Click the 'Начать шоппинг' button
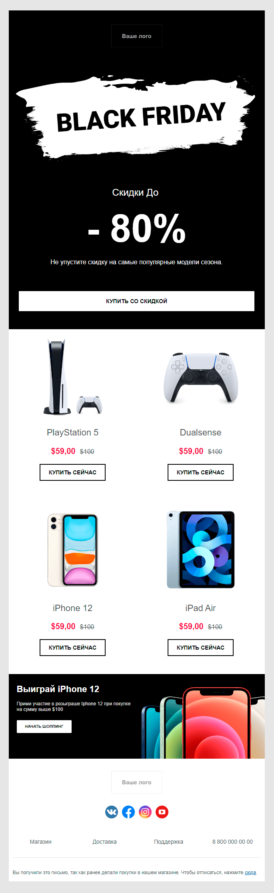Screen dimensions: 274x893 (x=44, y=727)
